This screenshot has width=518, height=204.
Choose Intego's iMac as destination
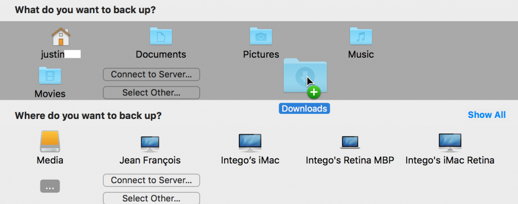[250, 143]
